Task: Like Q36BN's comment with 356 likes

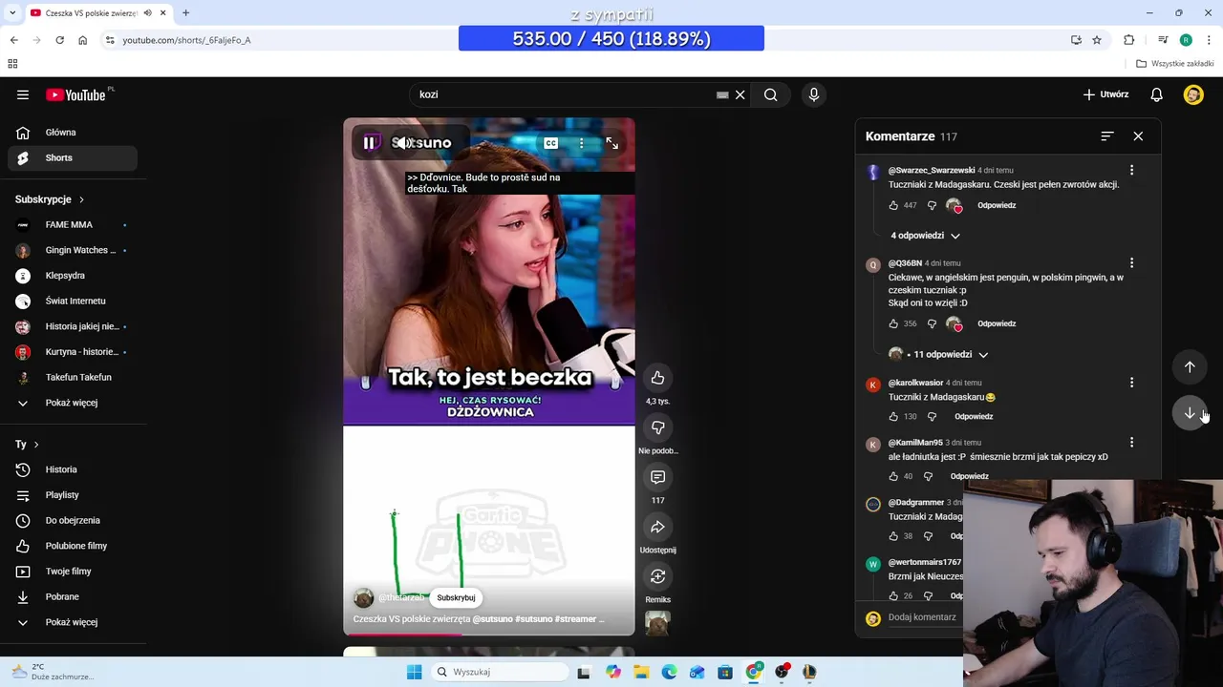Action: [x=893, y=323]
